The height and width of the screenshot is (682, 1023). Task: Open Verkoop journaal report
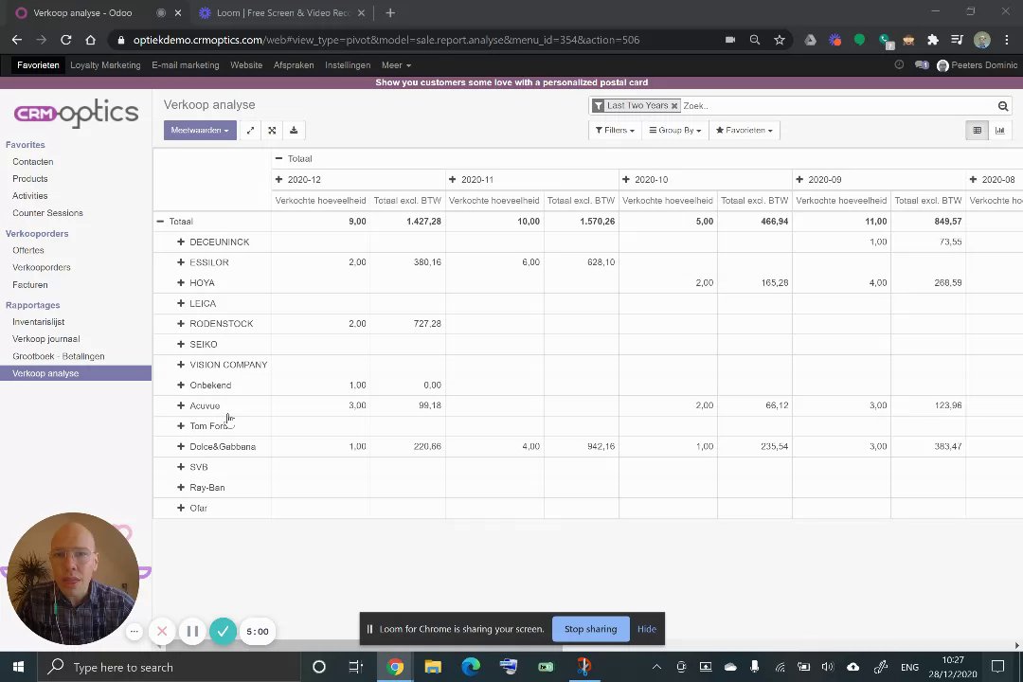coord(45,339)
